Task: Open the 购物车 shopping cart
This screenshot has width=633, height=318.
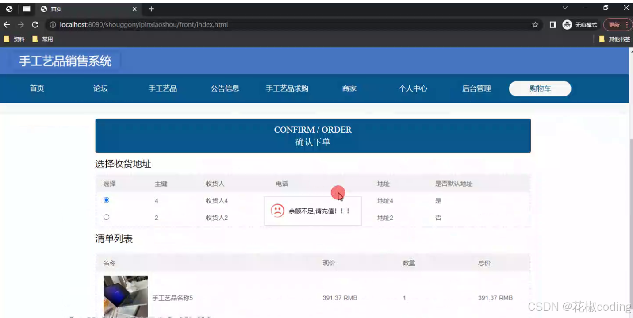Action: [x=540, y=88]
